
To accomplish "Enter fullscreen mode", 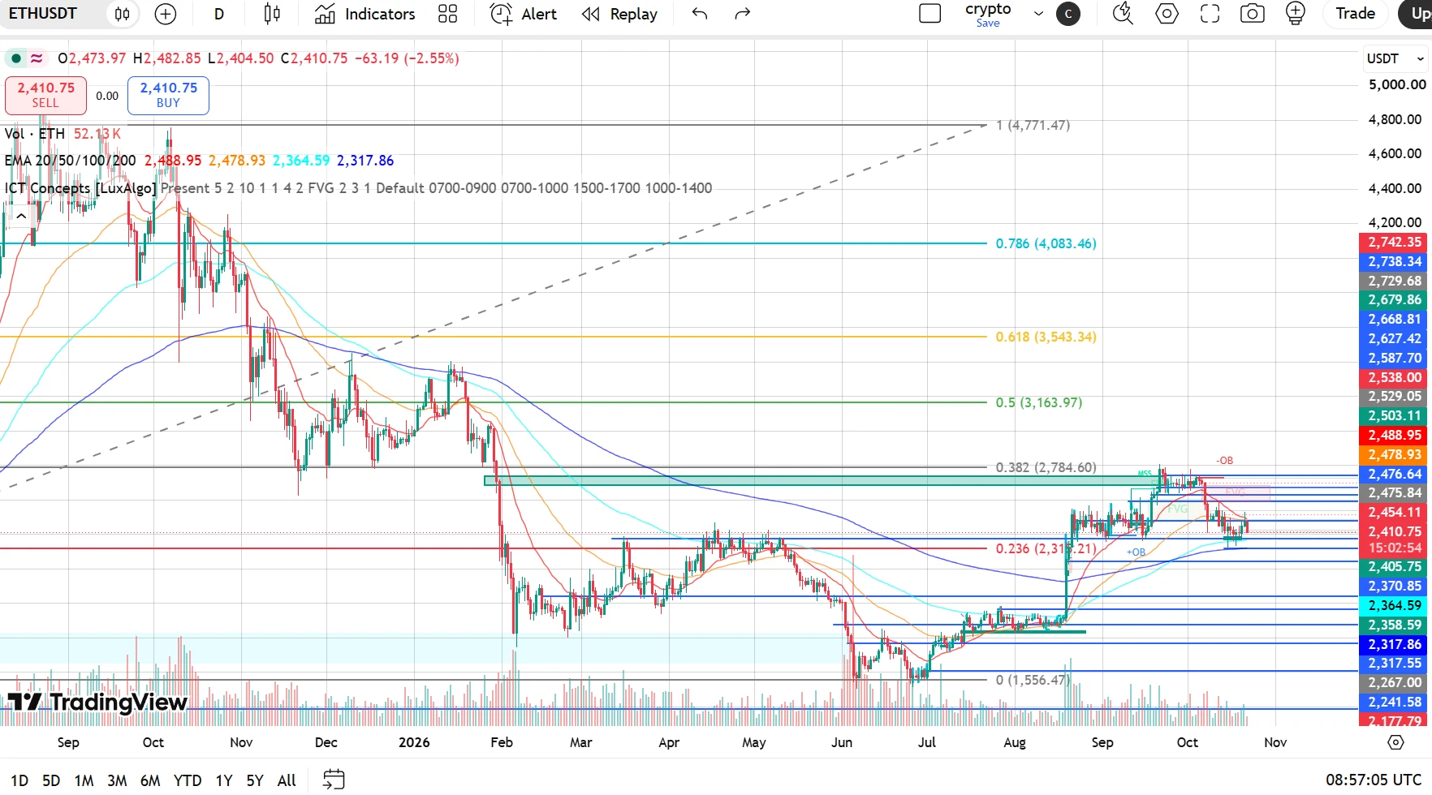I will 1210,14.
